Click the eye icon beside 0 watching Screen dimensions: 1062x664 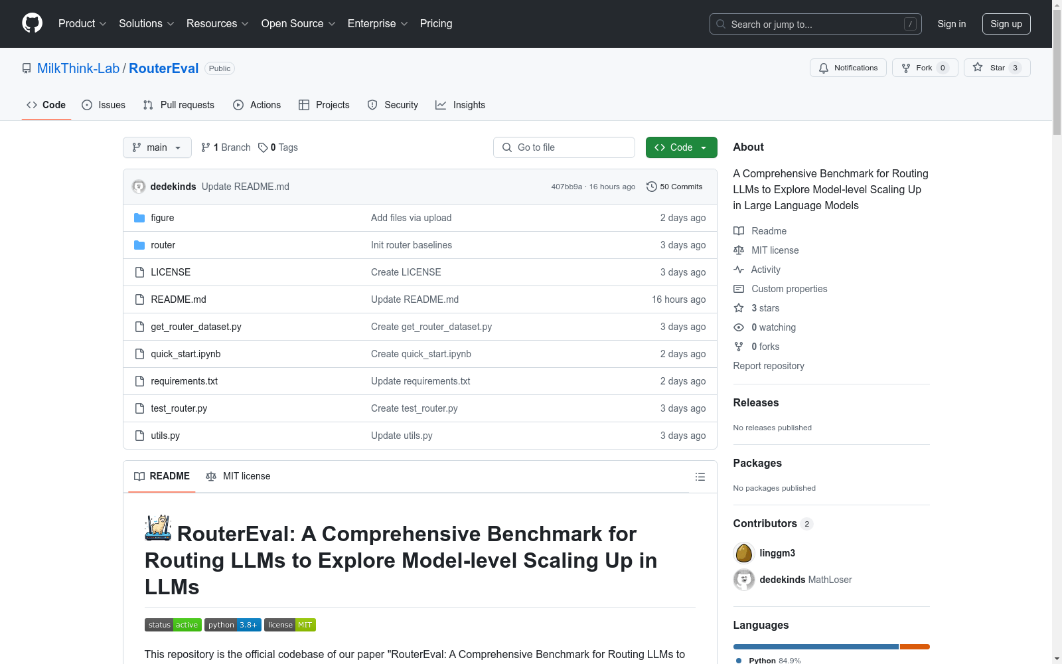[x=739, y=327]
